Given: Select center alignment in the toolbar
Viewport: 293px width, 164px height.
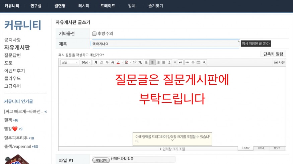Looking at the screenshot, I should (152, 62).
